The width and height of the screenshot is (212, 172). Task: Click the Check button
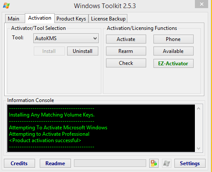[126, 63]
